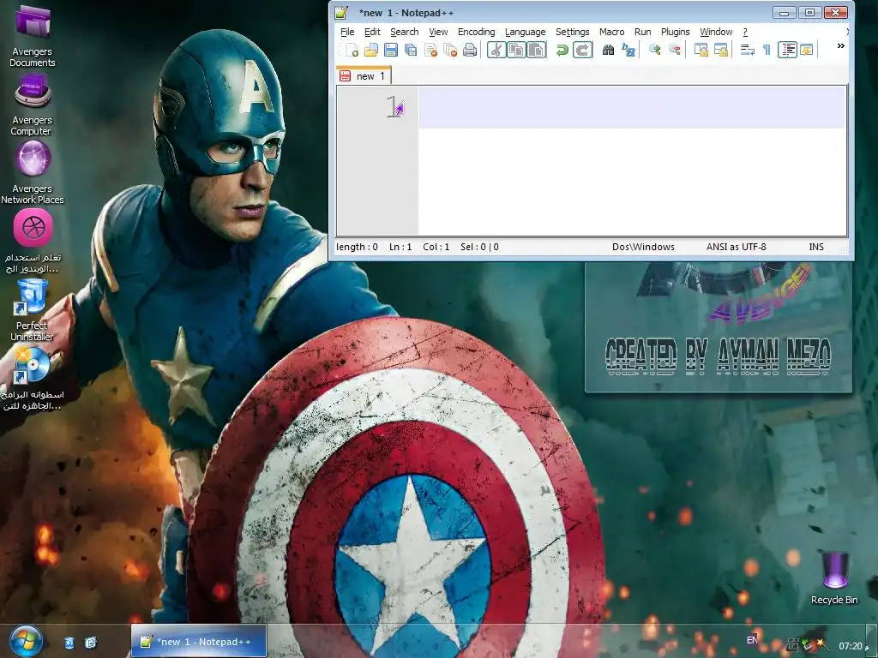This screenshot has height=658, width=878.
Task: Click the Notepad++ title bar icon
Action: (341, 12)
